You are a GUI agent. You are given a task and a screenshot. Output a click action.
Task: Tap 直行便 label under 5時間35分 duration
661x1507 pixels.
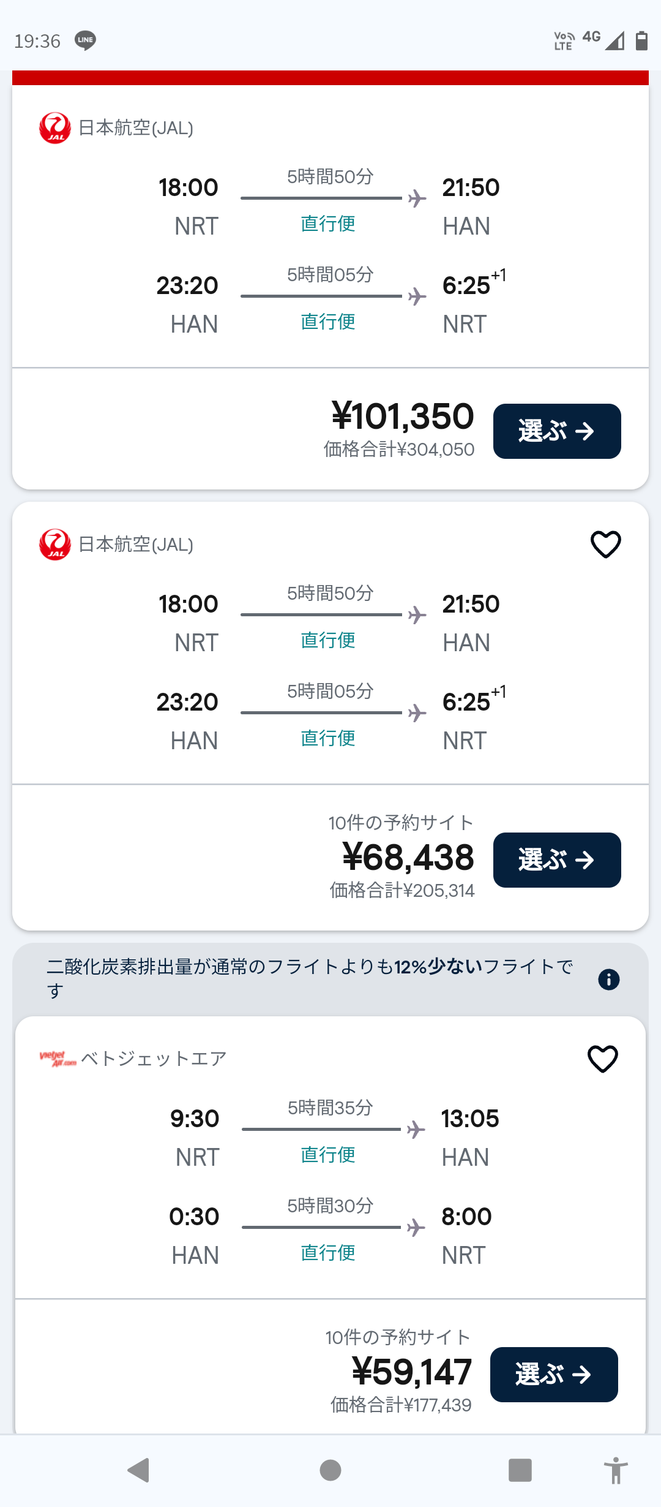pyautogui.click(x=328, y=1155)
